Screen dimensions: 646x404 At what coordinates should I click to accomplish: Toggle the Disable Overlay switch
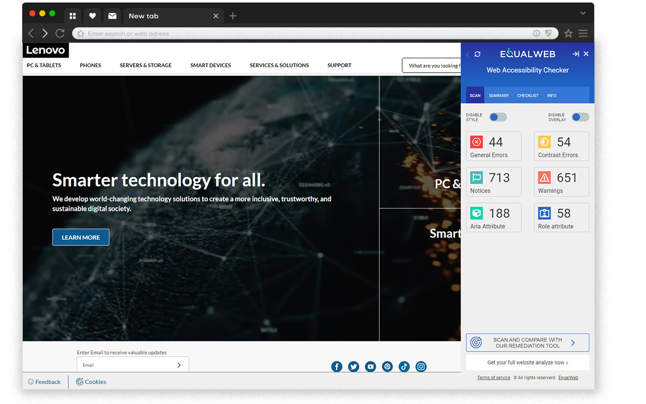coord(580,117)
